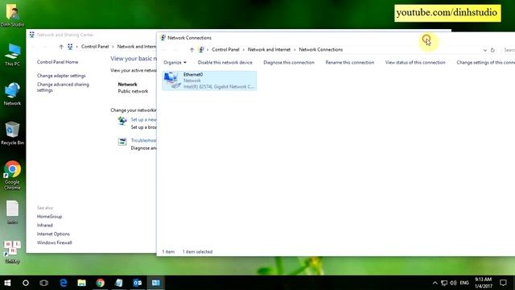This screenshot has width=515, height=290.
Task: Select This PC desktop icon
Action: tap(12, 55)
